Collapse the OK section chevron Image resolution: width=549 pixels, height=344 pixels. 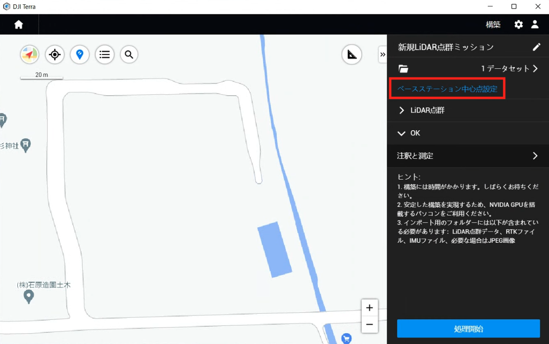(x=402, y=133)
